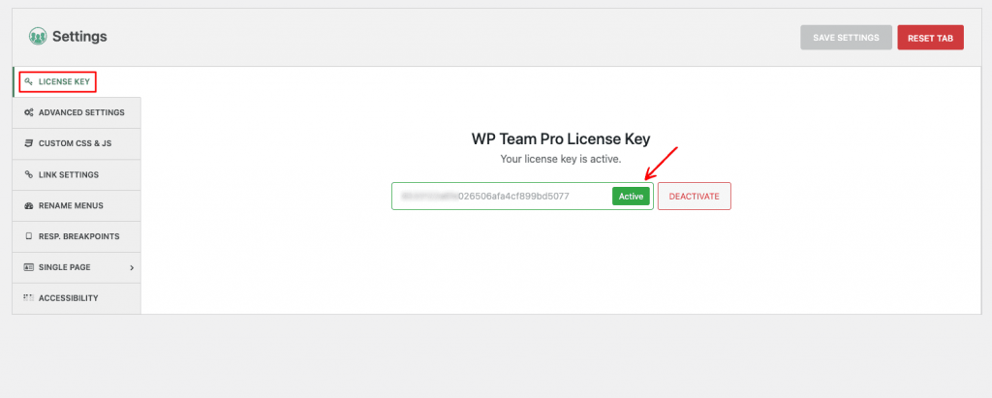Click the Settings page title
This screenshot has width=992, height=398.
(79, 37)
